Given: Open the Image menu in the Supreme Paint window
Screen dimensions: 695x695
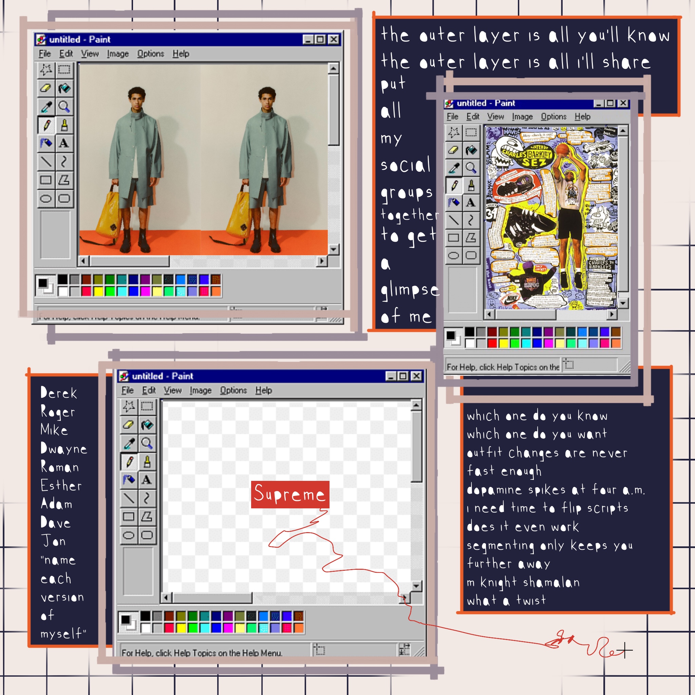Looking at the screenshot, I should [x=200, y=390].
